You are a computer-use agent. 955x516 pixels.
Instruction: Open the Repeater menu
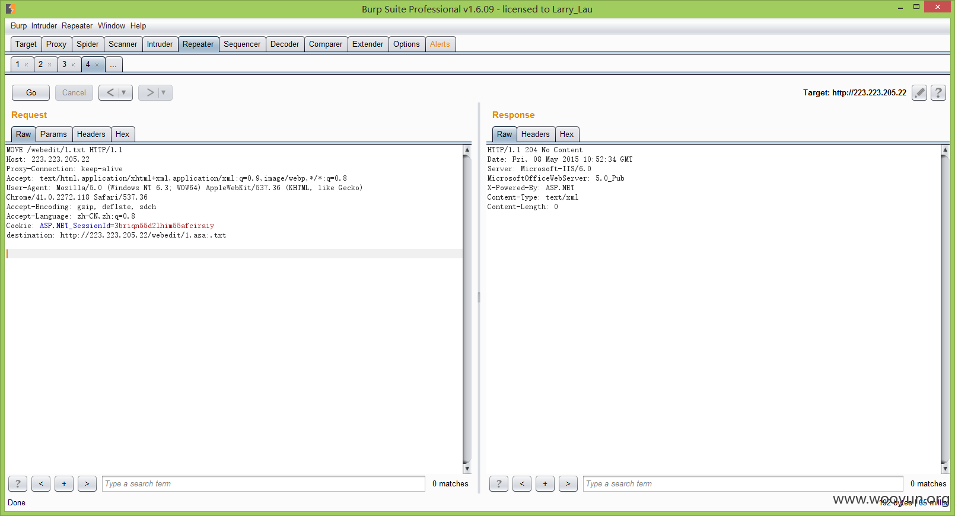[x=77, y=26]
